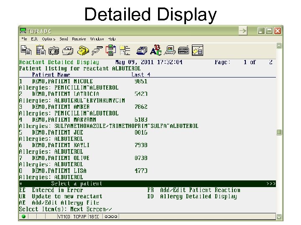Viewport: 301px width, 225px height.
Task: Click the vertical scrollbar thumb
Action: [x=279, y=132]
